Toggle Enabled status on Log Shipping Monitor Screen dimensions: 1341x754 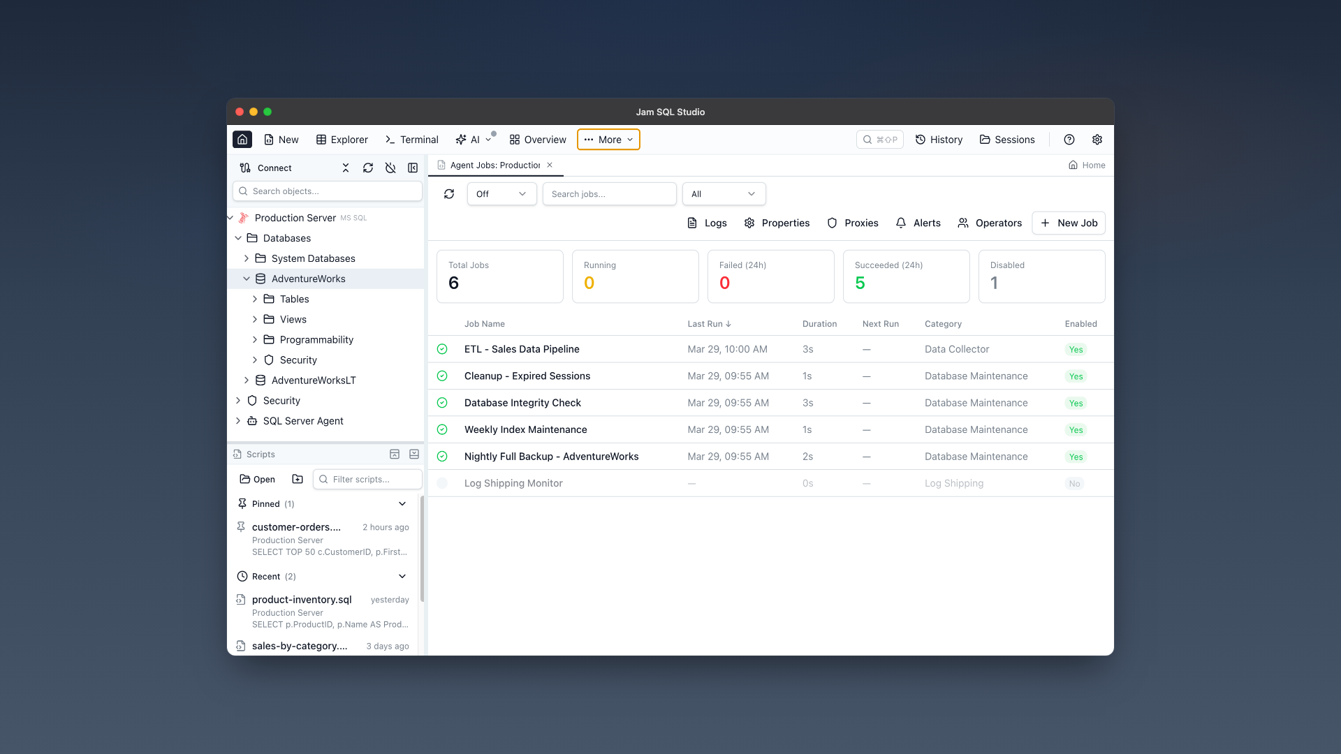pos(1074,482)
